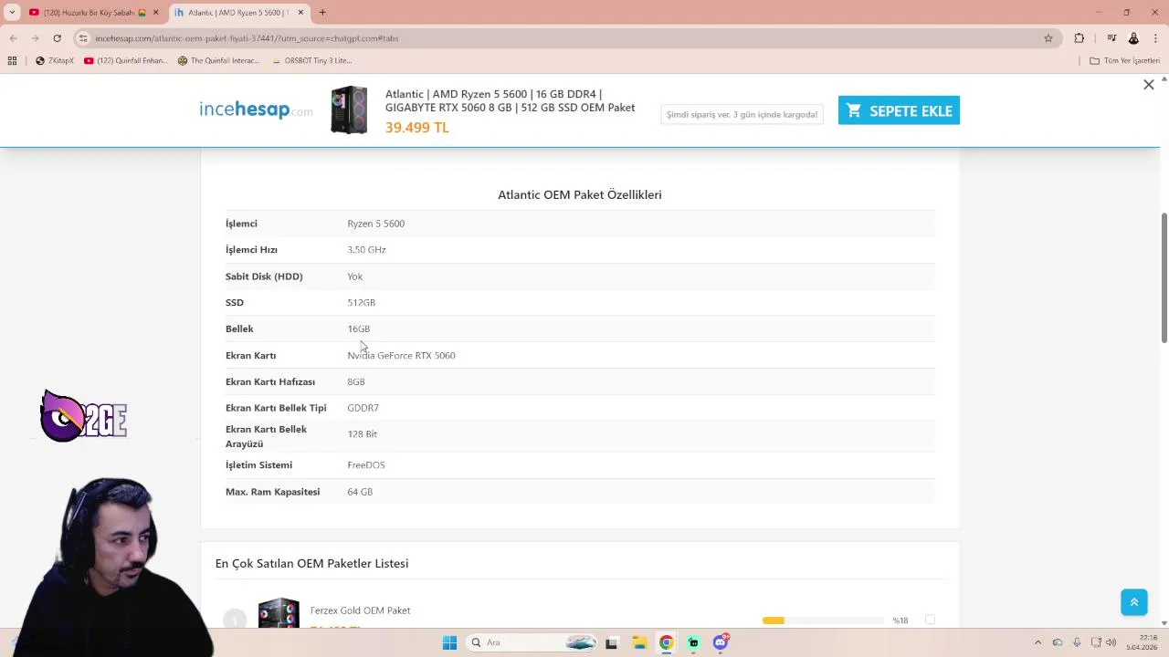
Task: Click the Şimdi sipariş ver shipping notice
Action: point(742,114)
